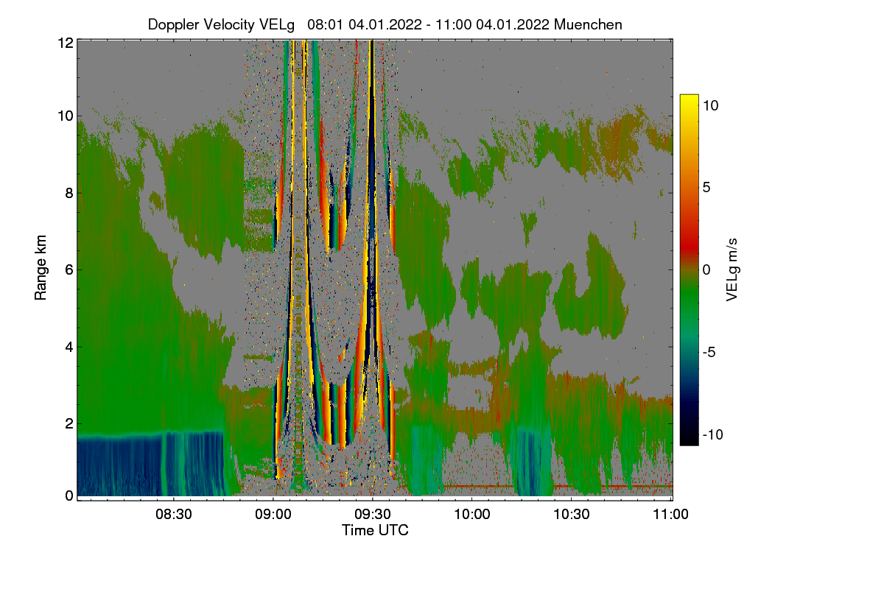This screenshot has width=884, height=589.
Task: Click the 08:30 time axis label
Action: tap(173, 515)
